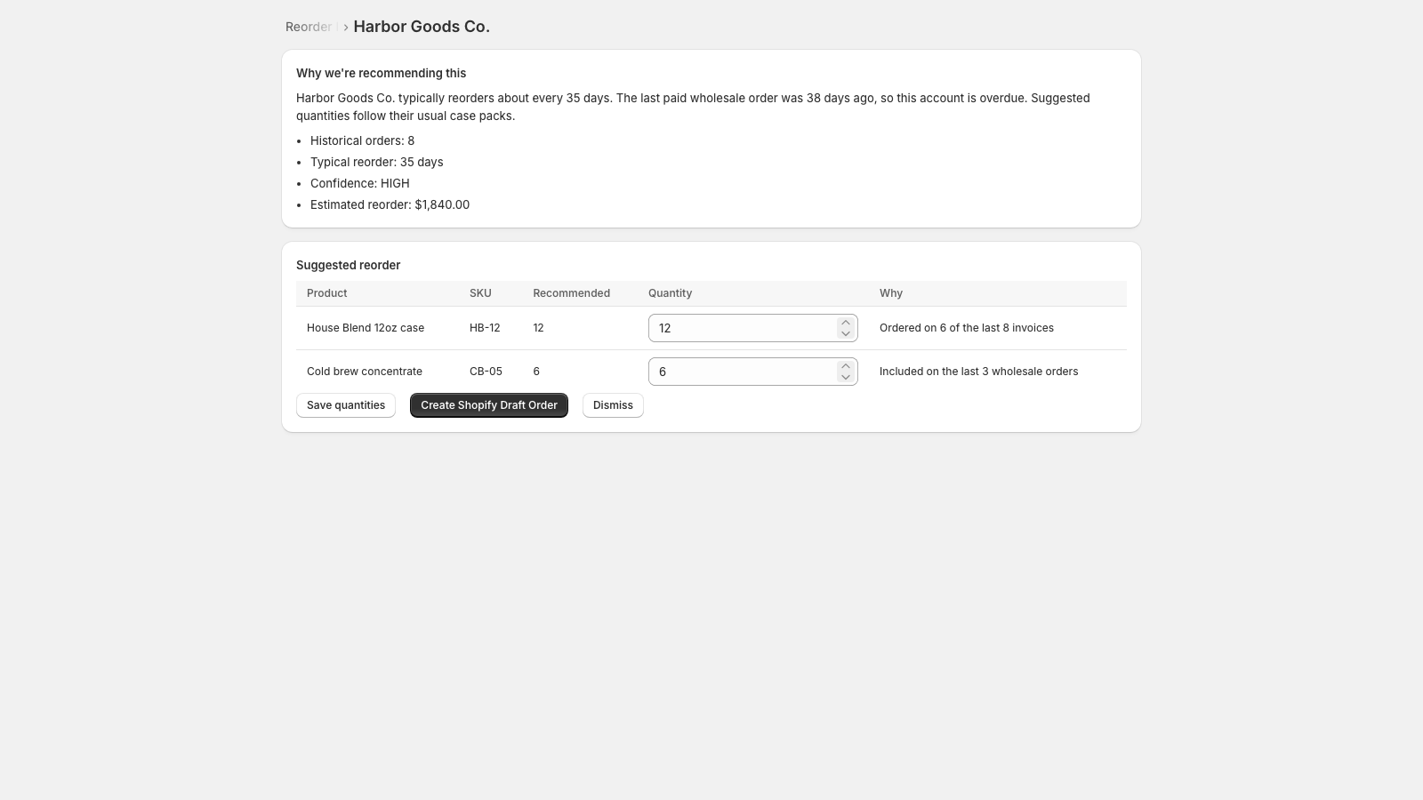Go back via the Reorder breadcrumb link
Screen dimensions: 1423x800
point(309,27)
